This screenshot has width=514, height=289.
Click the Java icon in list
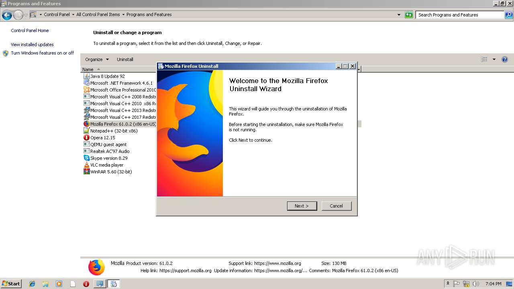86,76
